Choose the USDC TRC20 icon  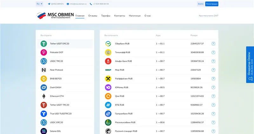[43, 61]
